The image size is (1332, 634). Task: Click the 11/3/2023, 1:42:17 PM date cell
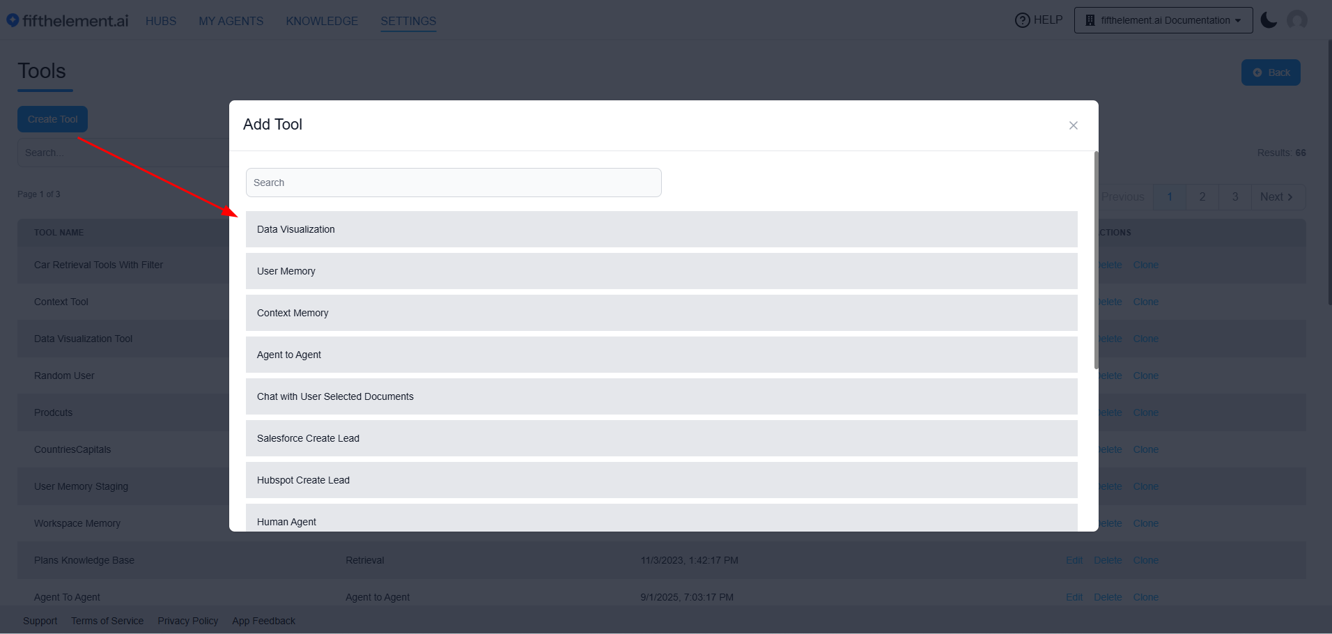click(690, 560)
